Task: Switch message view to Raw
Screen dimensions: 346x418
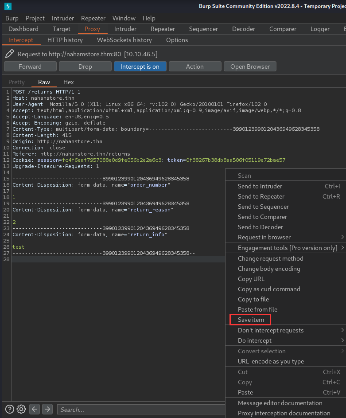Action: (x=44, y=82)
